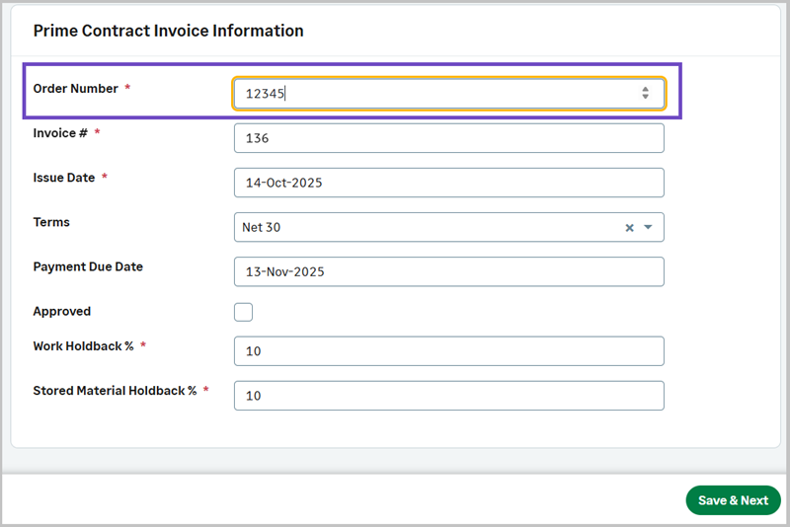Clear the Net 30 Terms selection
Image resolution: width=790 pixels, height=527 pixels.
pyautogui.click(x=629, y=228)
